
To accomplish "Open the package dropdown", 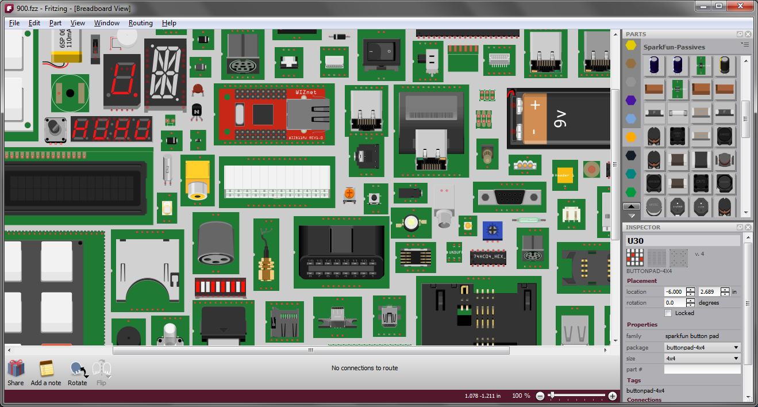I will coord(702,347).
